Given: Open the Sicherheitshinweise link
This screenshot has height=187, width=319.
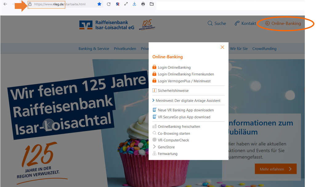Looking at the screenshot, I should 173,90.
